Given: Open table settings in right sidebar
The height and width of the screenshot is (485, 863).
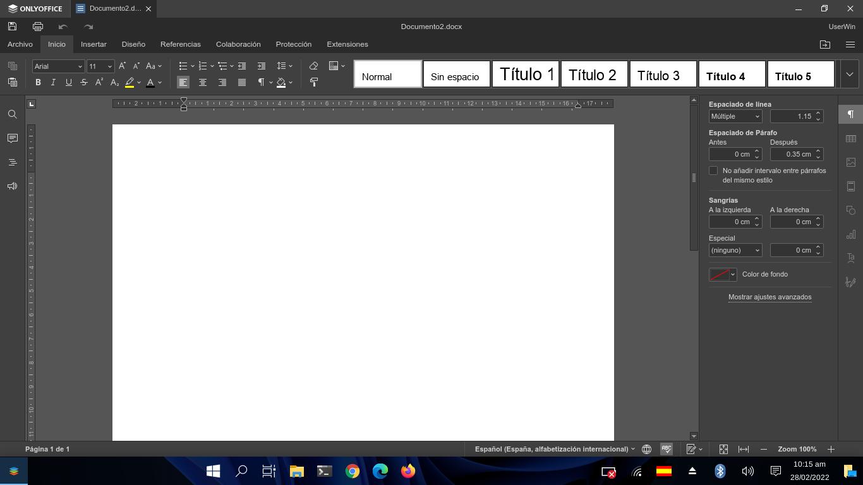Looking at the screenshot, I should coord(850,138).
